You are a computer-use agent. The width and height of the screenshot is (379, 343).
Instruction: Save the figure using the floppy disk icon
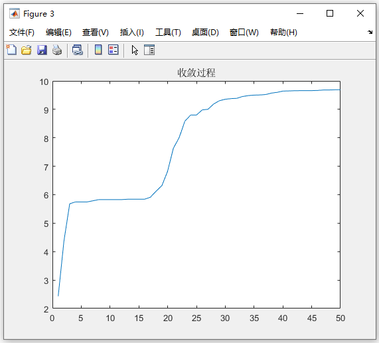coord(42,50)
